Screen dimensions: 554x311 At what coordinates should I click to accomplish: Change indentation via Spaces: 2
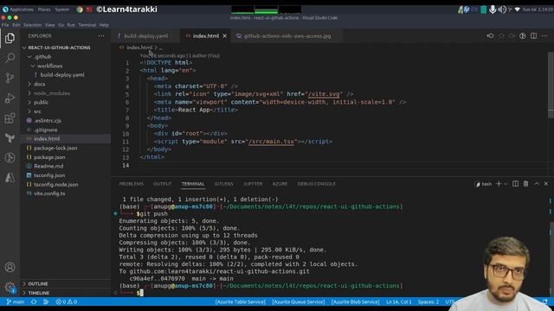[x=428, y=301]
